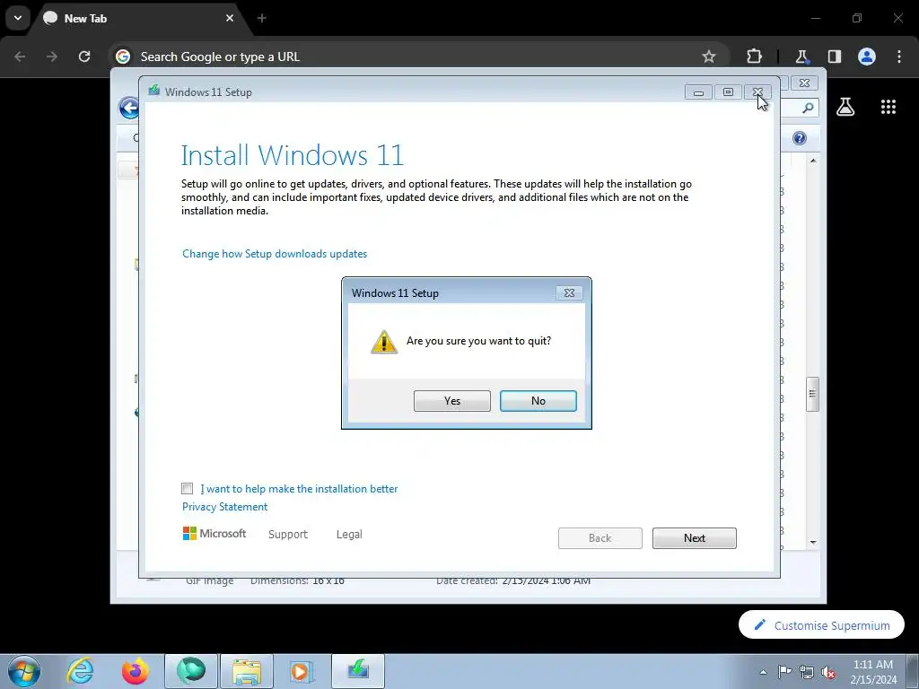
Task: Open the Google apps grid icon
Action: click(888, 107)
